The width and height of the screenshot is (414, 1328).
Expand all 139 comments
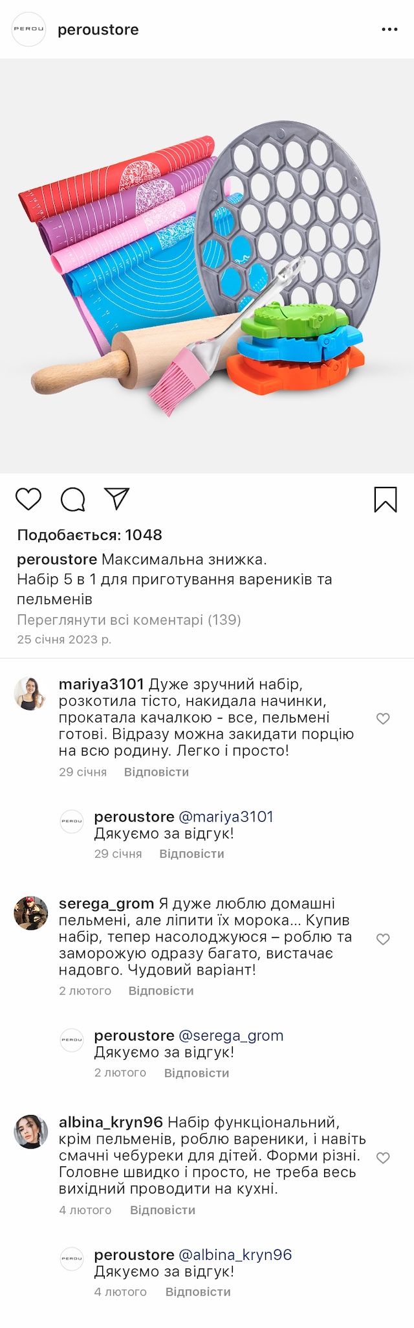pos(129,620)
